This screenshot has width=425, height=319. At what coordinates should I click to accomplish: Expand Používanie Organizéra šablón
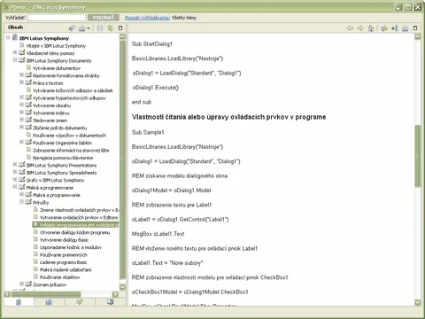(x=21, y=142)
